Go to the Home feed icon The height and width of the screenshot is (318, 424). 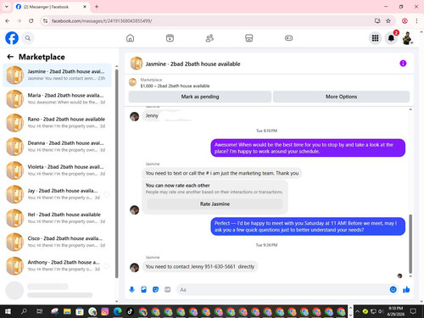point(130,38)
